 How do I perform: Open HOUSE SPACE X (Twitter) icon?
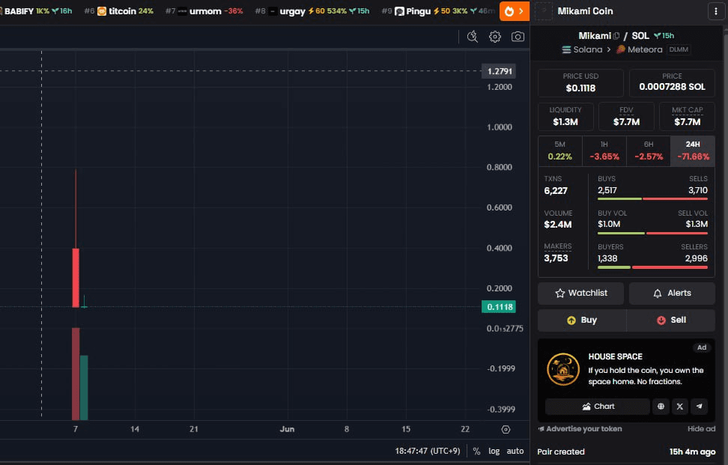click(x=680, y=407)
